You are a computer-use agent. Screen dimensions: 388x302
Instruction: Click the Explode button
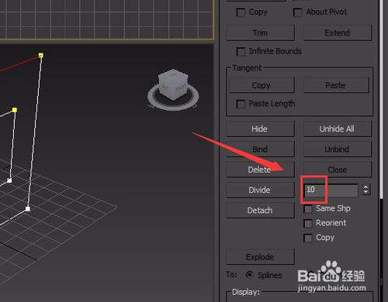(260, 257)
